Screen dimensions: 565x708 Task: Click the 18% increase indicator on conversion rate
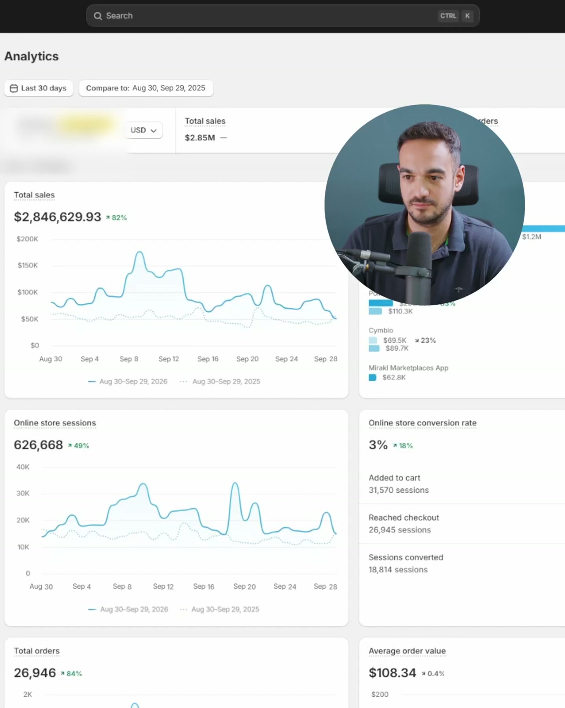click(x=403, y=446)
